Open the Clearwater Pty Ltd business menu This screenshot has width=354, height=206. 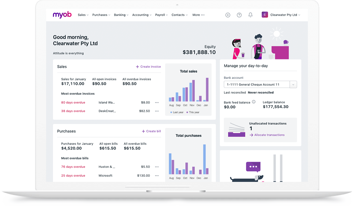point(281,15)
